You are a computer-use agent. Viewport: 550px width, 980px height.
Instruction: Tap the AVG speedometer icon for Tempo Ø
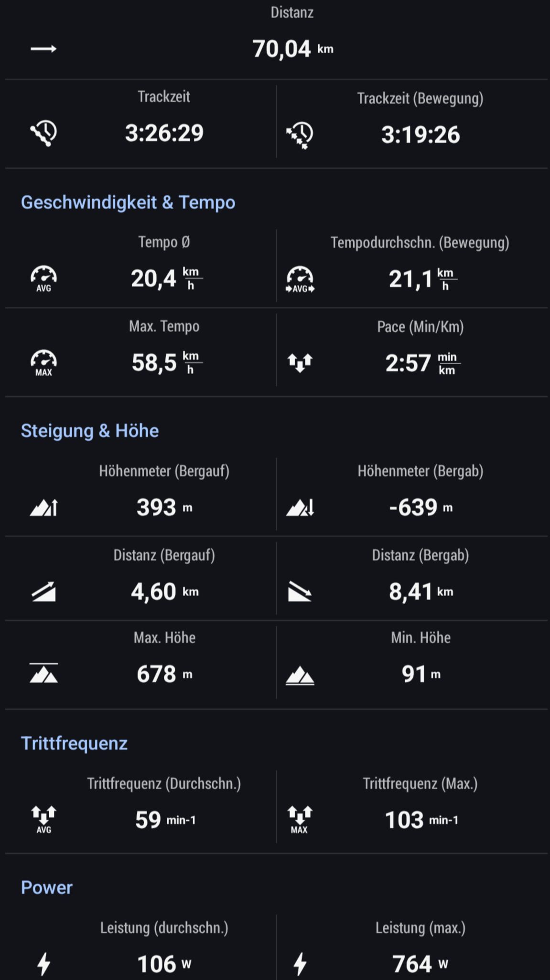[x=43, y=278]
